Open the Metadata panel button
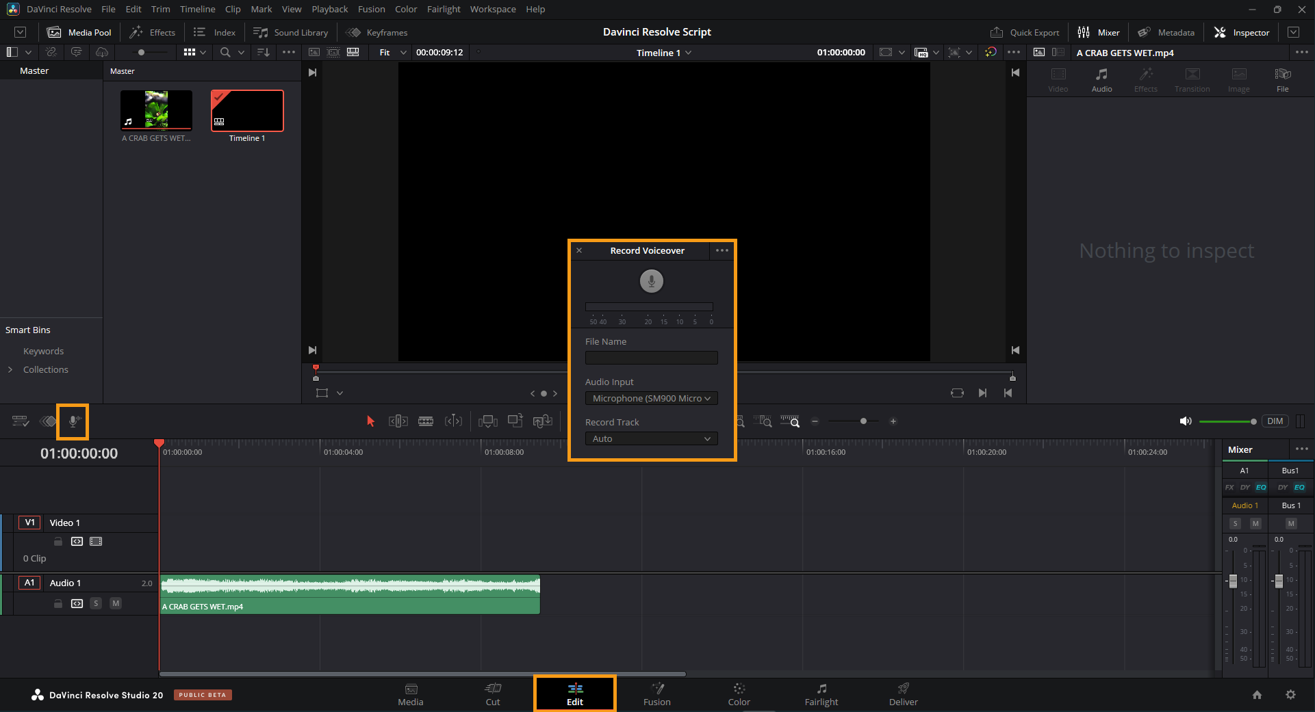This screenshot has height=712, width=1315. coord(1166,32)
